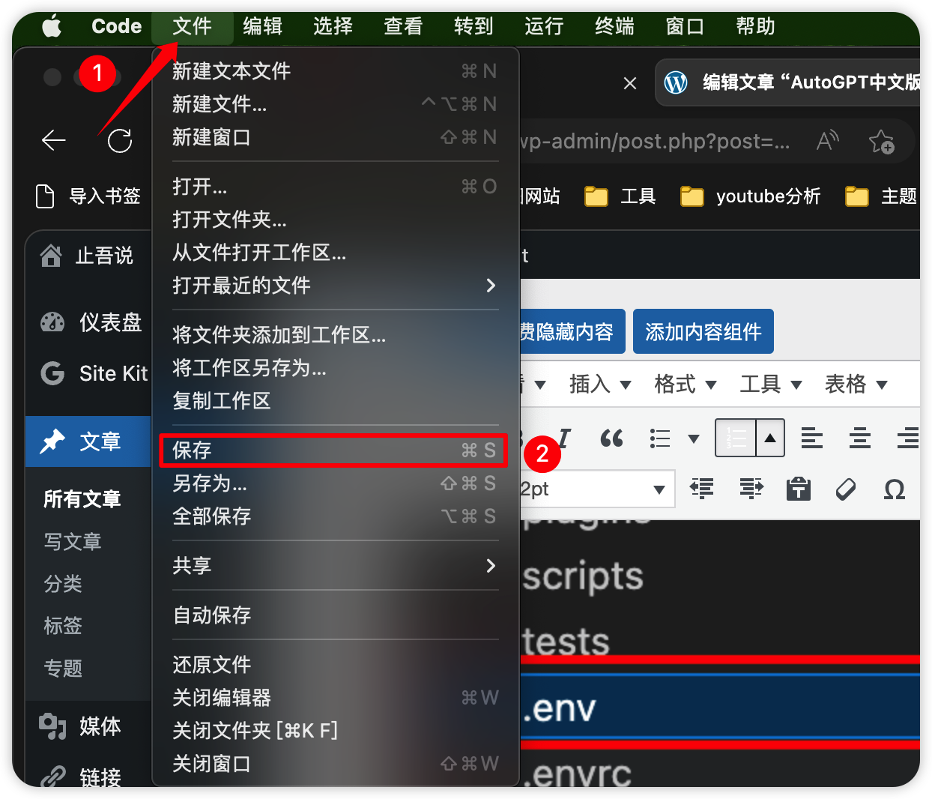The height and width of the screenshot is (799, 932).
Task: Open the 编辑 menu in menu bar
Action: tap(262, 26)
